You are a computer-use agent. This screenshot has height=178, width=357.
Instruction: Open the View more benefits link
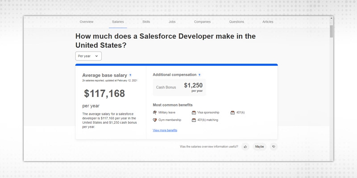pos(165,130)
